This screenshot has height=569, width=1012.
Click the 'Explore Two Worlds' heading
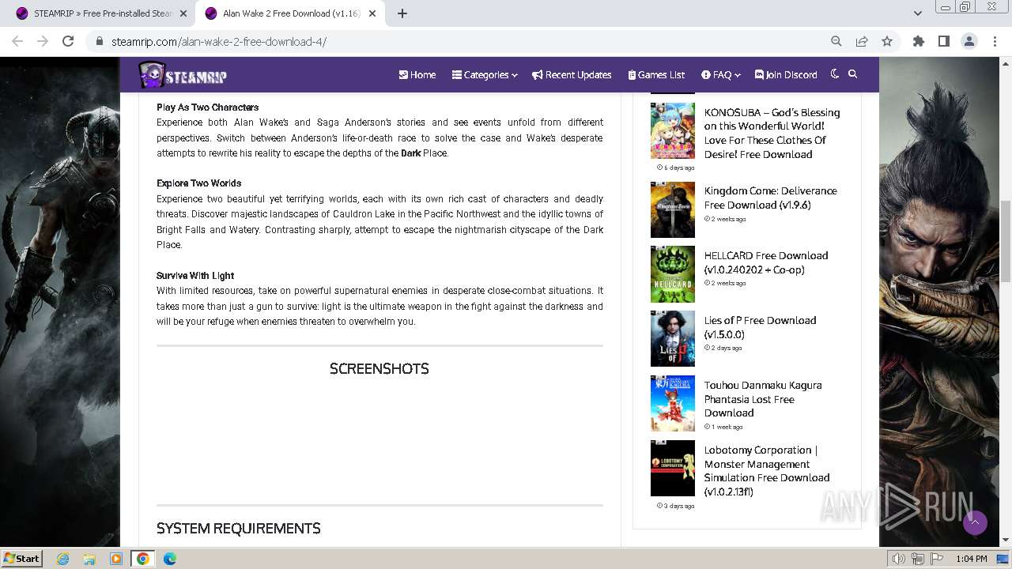click(x=199, y=183)
